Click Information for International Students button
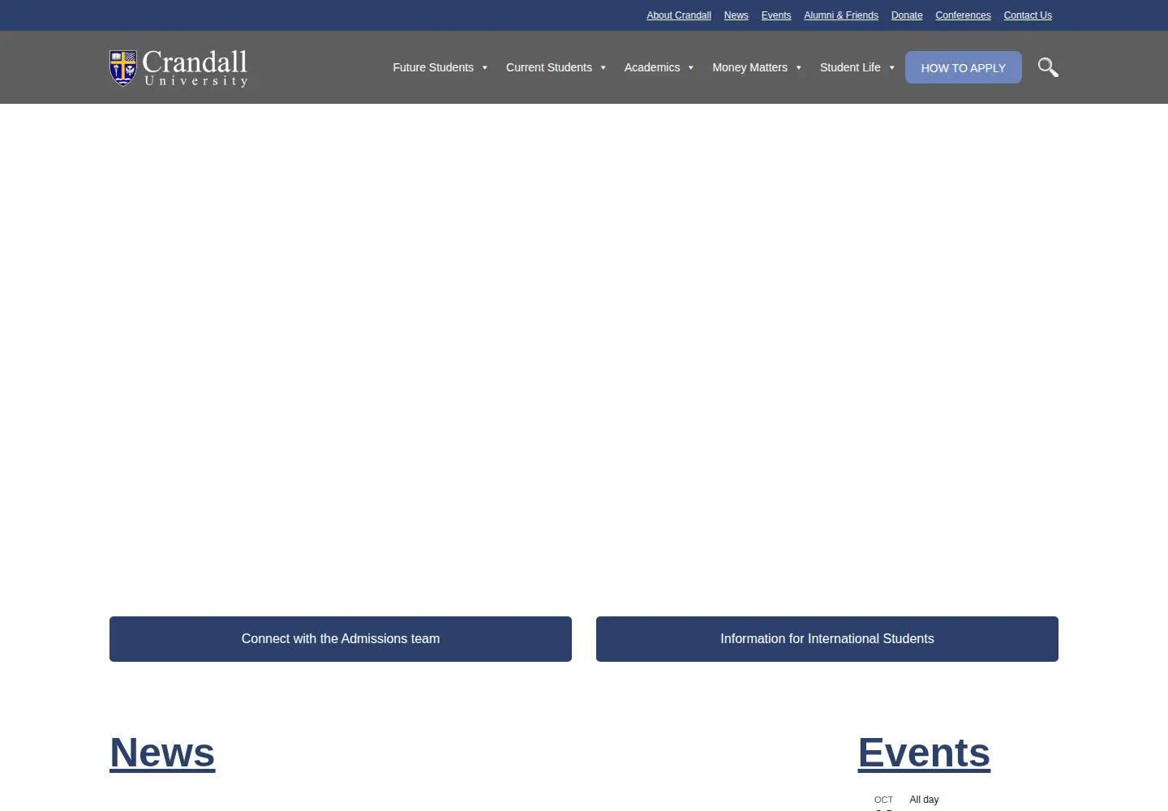 click(x=827, y=639)
